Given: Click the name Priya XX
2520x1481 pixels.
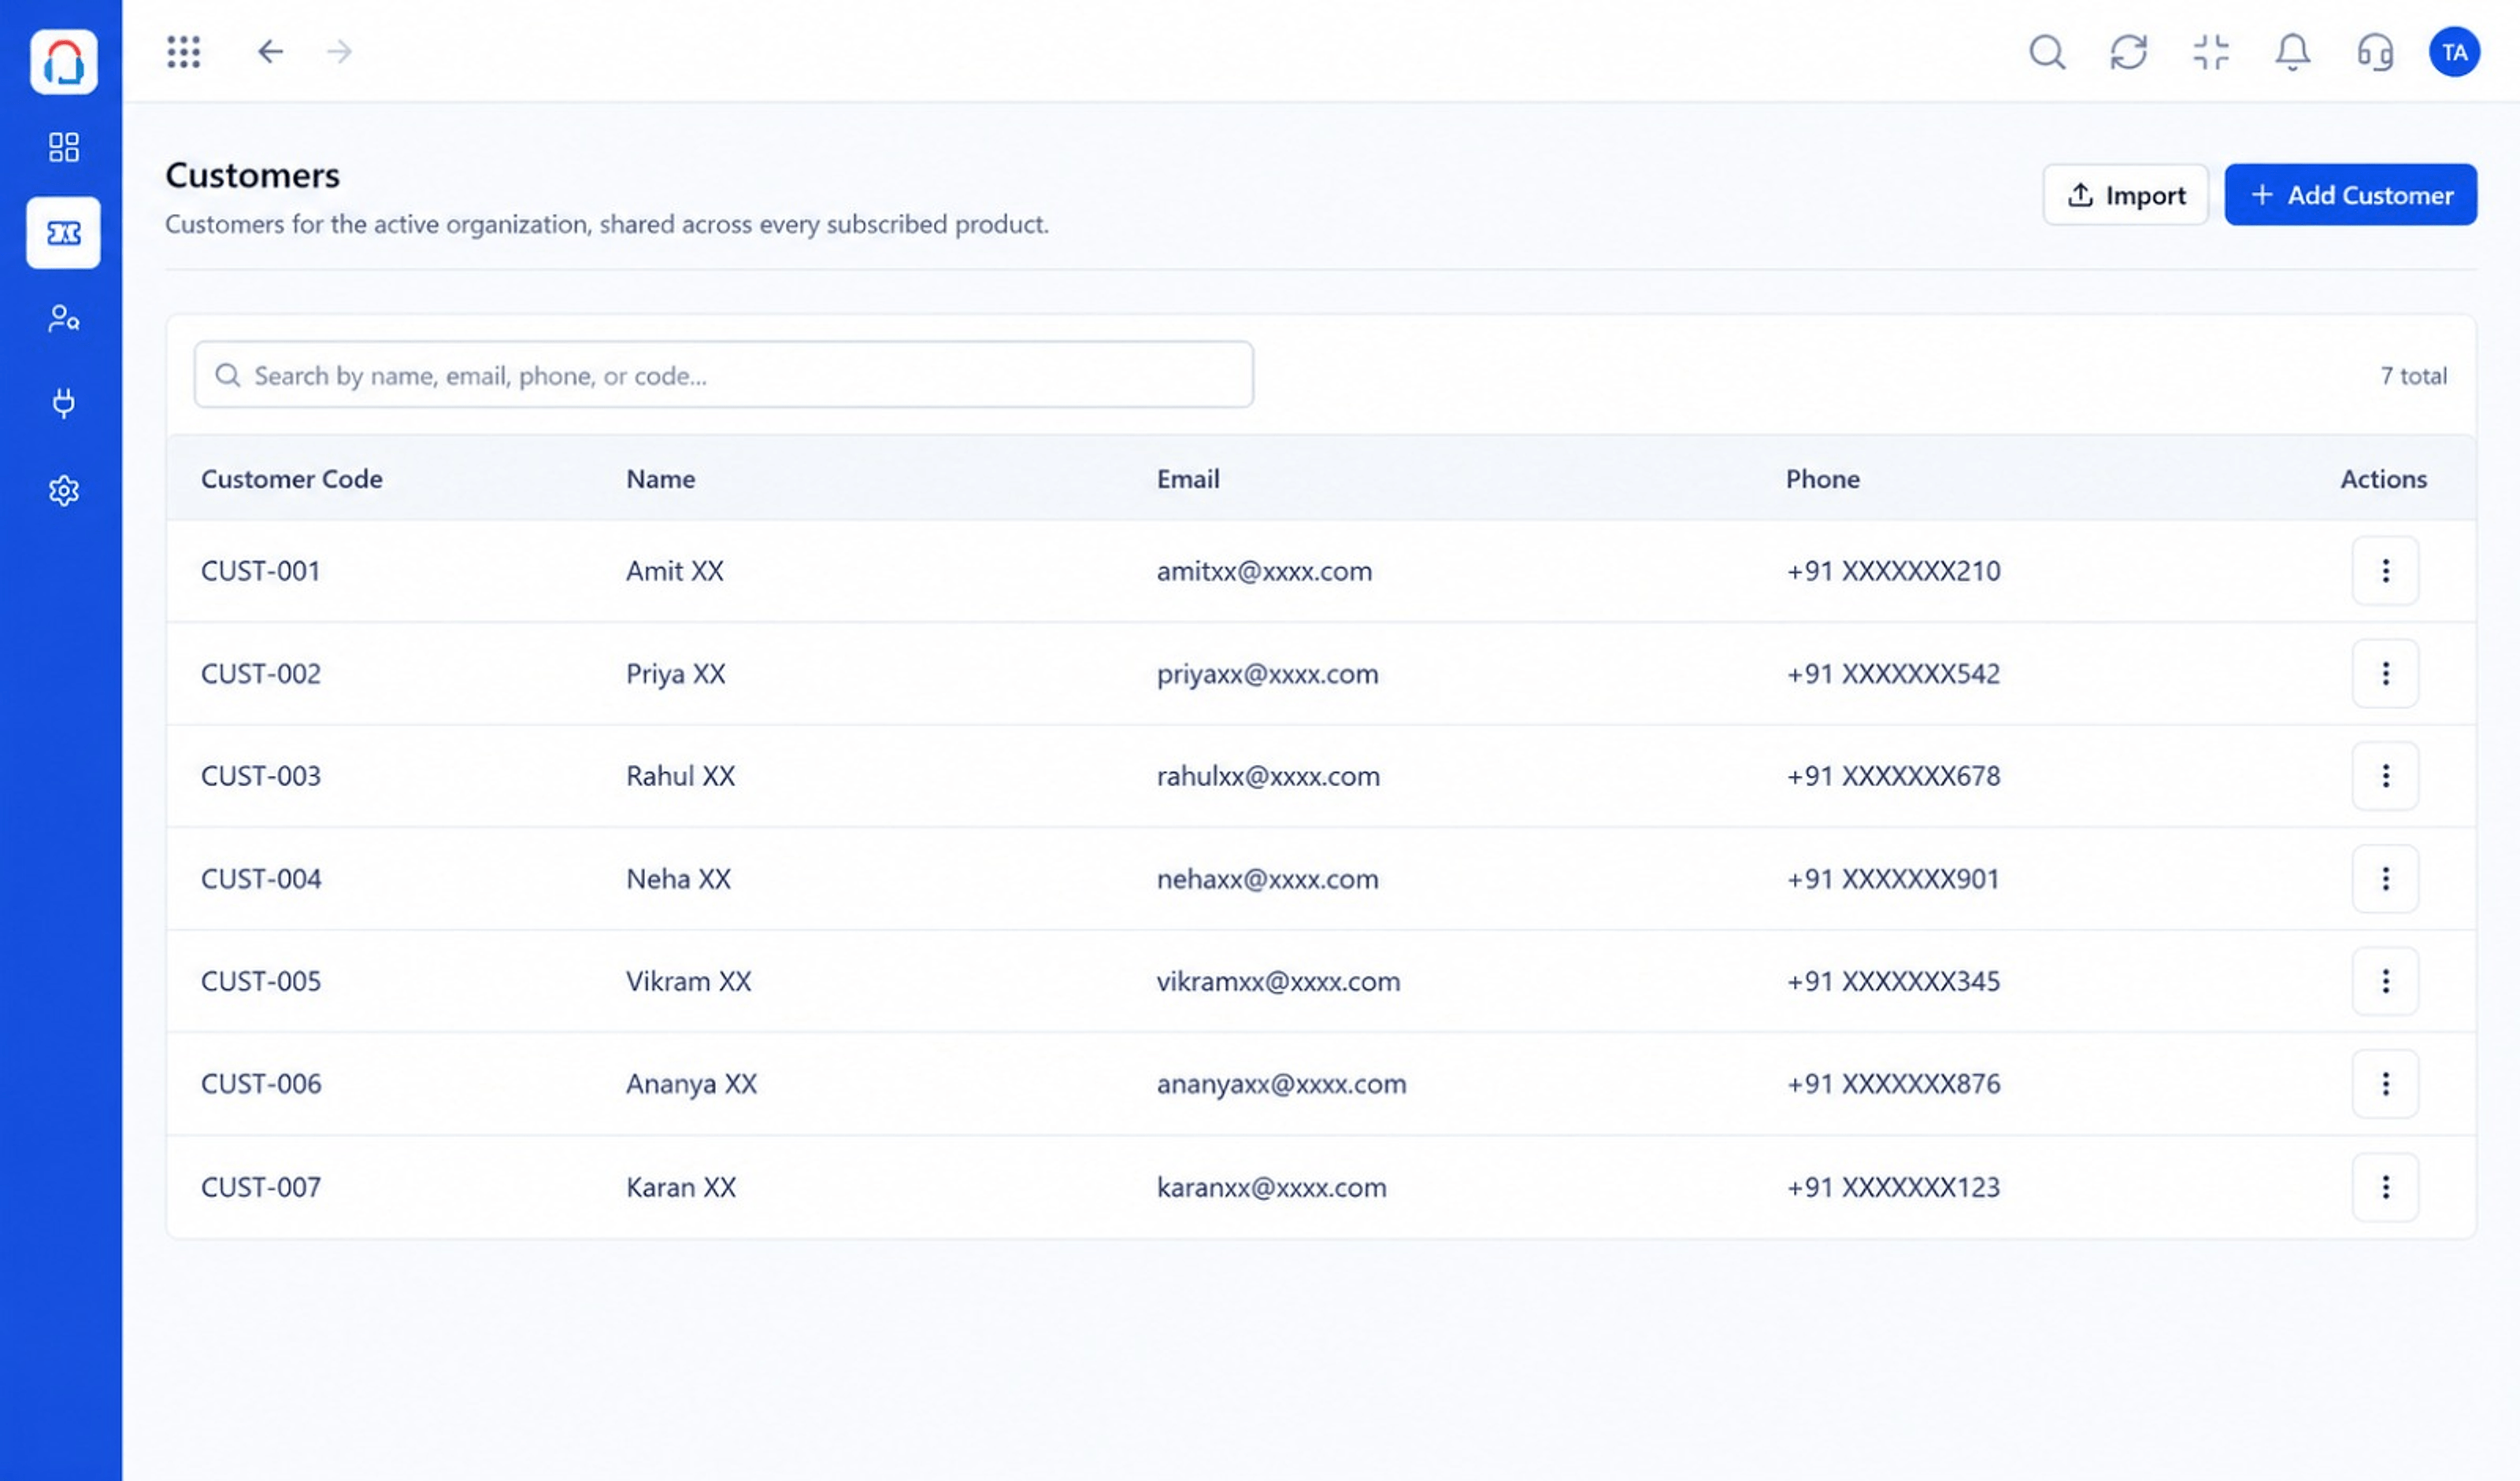Looking at the screenshot, I should (676, 674).
